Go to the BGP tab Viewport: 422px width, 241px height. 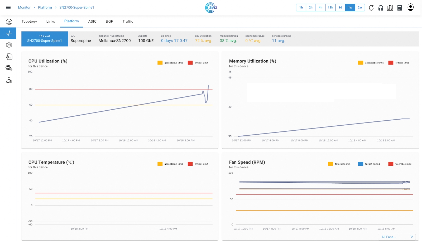click(x=109, y=21)
